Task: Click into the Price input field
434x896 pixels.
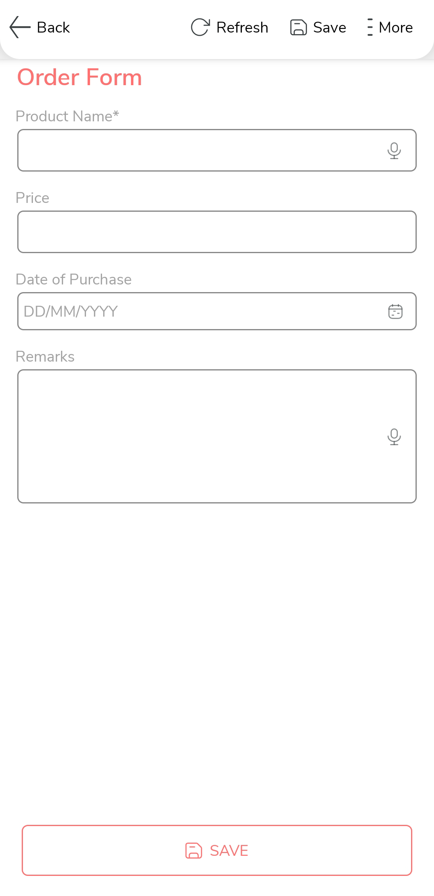Action: pos(217,232)
